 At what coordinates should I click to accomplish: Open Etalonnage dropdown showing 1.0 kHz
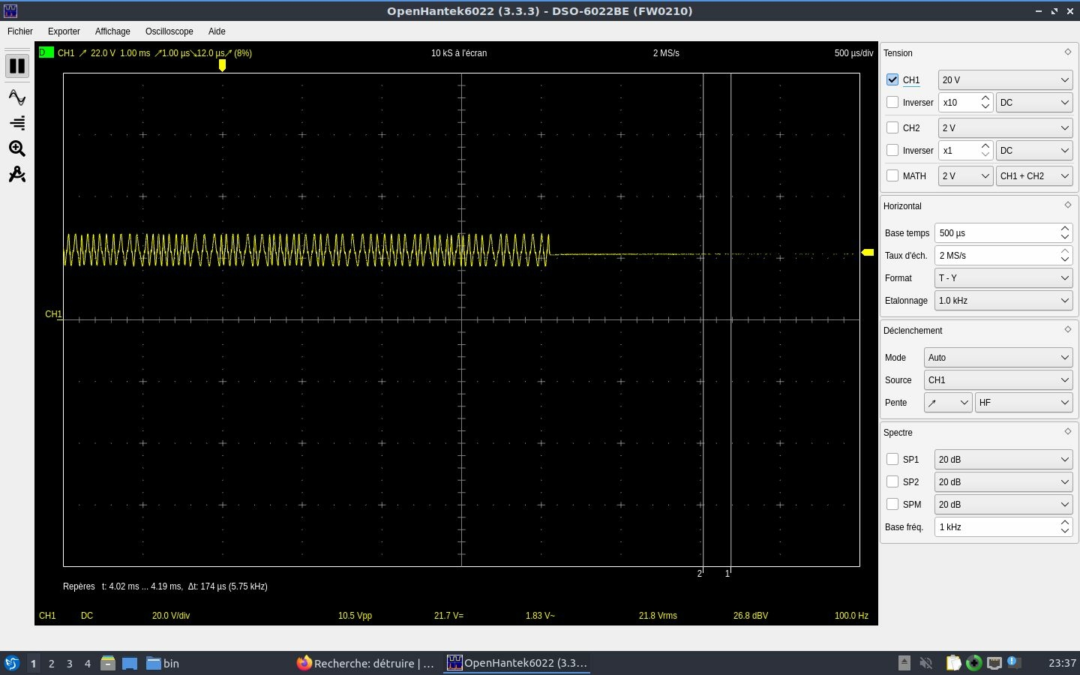tap(1003, 300)
